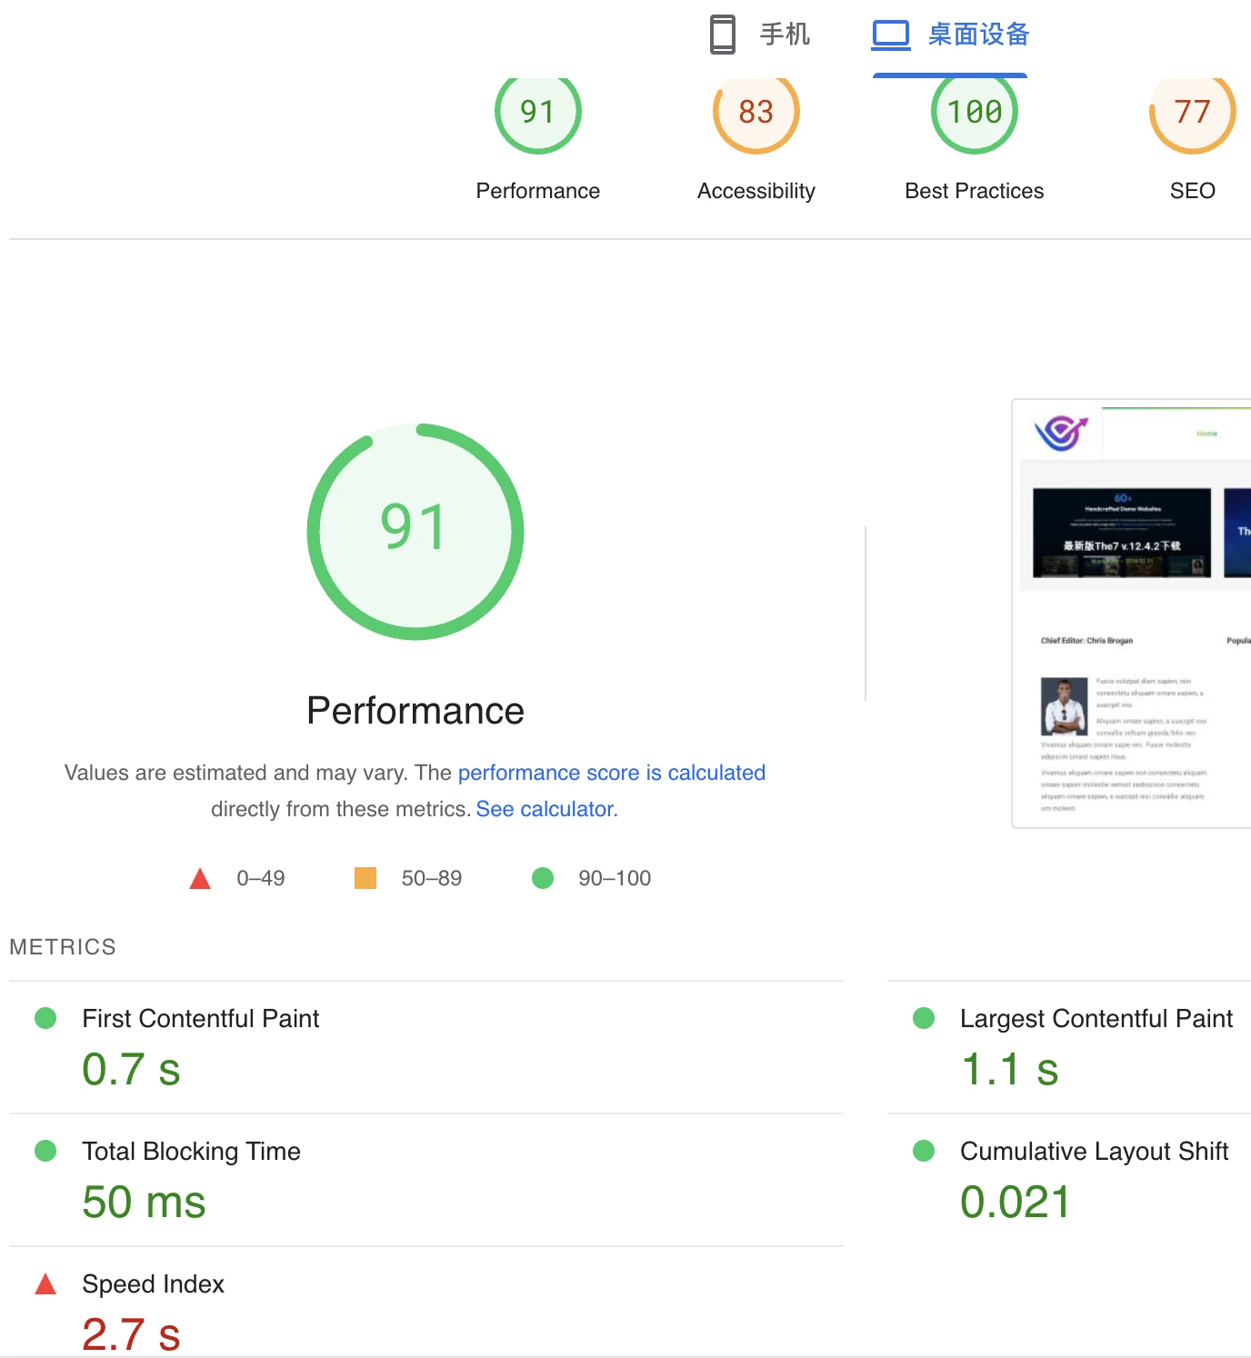
Task: Expand the Largest Contentful Paint metric
Action: pos(1096,1019)
